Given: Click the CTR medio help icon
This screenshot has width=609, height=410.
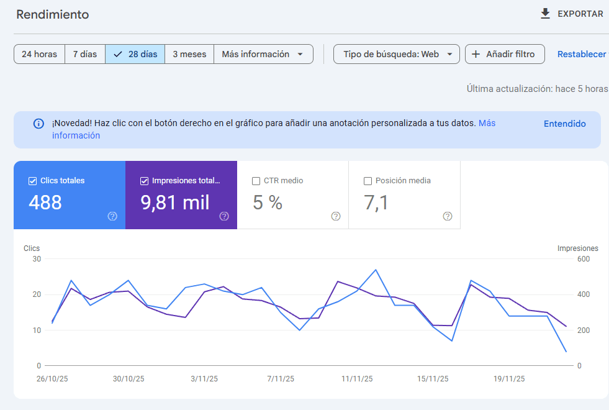Looking at the screenshot, I should [x=335, y=217].
